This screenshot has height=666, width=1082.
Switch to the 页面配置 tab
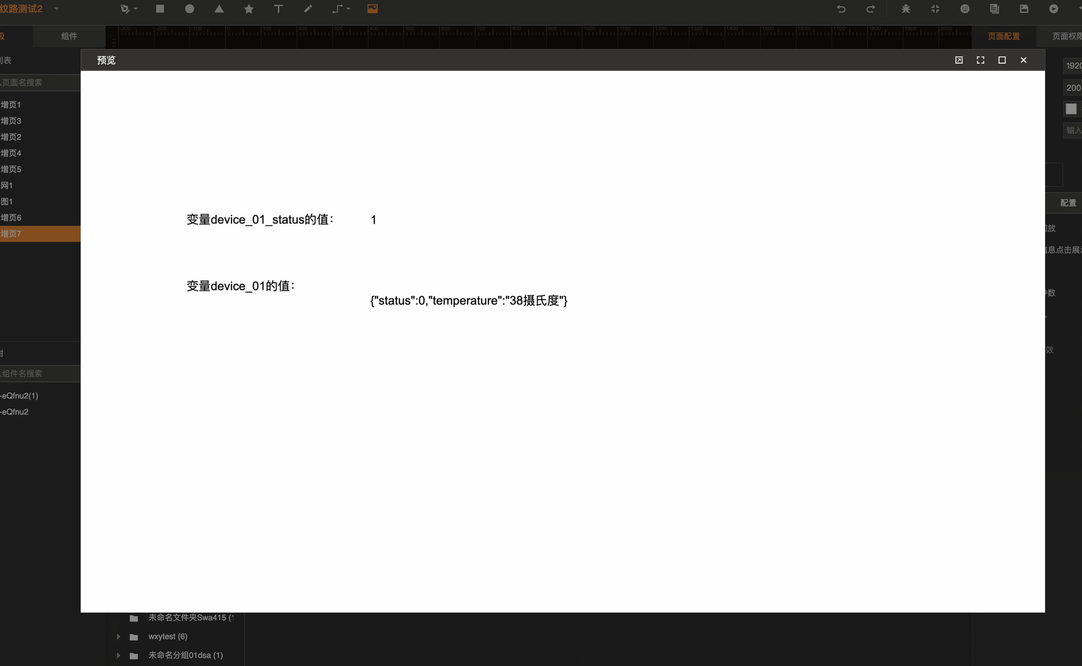[1004, 36]
